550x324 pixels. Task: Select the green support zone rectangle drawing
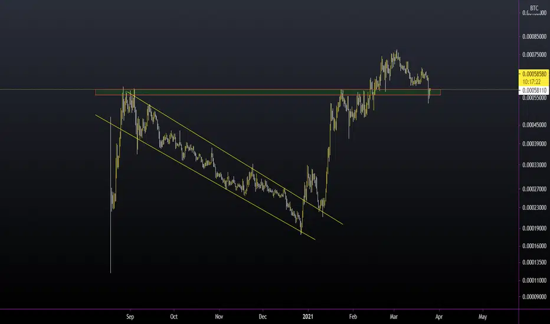tap(268, 92)
